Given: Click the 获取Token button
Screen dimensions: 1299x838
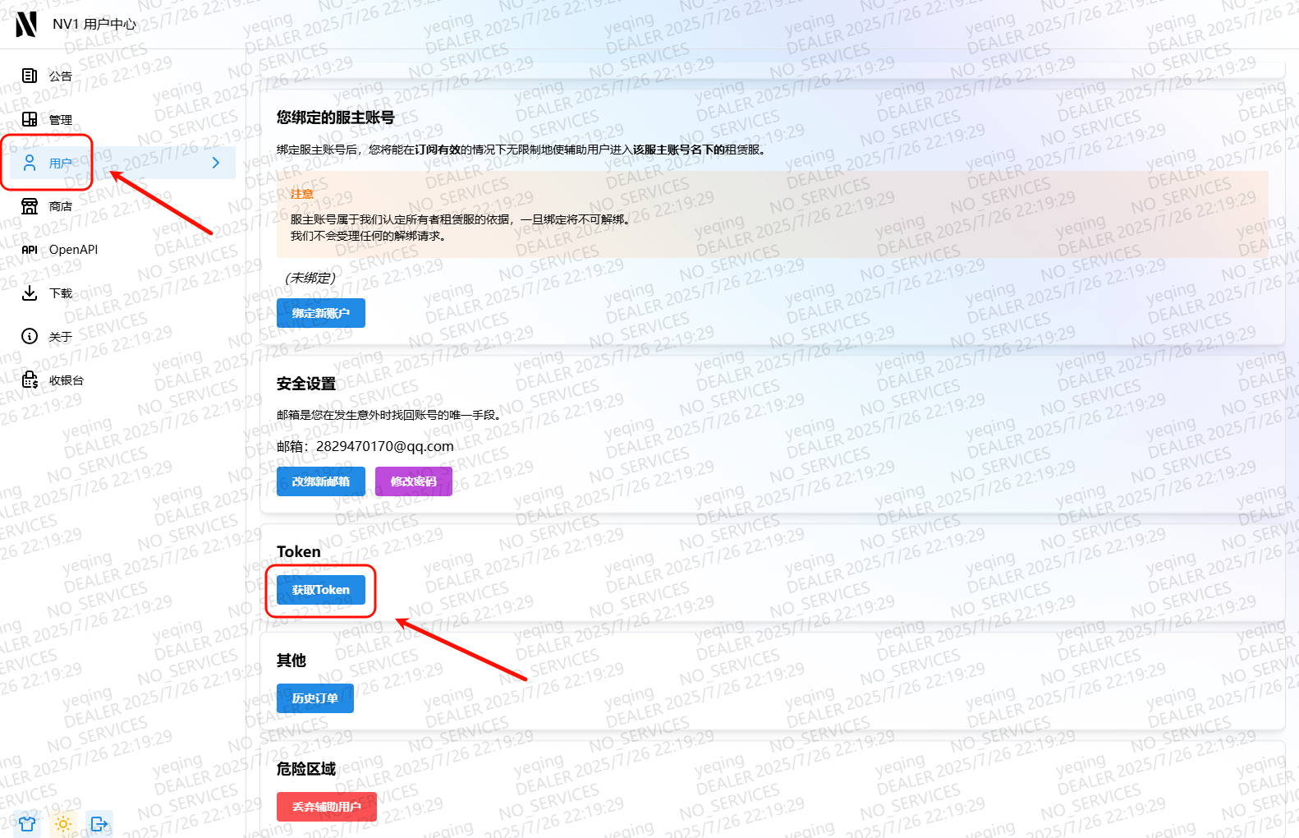Looking at the screenshot, I should (321, 590).
